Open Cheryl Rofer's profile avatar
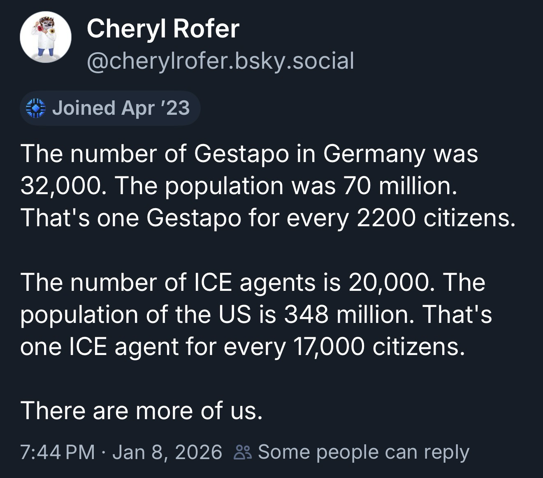The image size is (543, 478). 45,37
